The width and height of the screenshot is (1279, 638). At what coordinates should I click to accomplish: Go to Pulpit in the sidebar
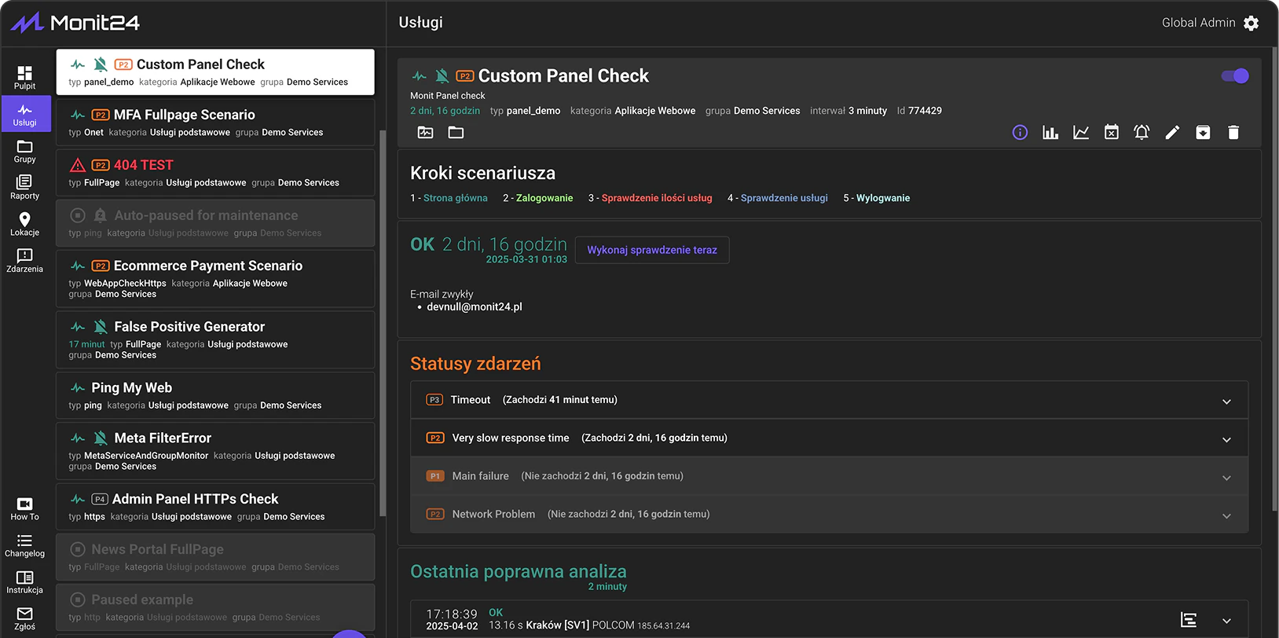click(x=24, y=77)
